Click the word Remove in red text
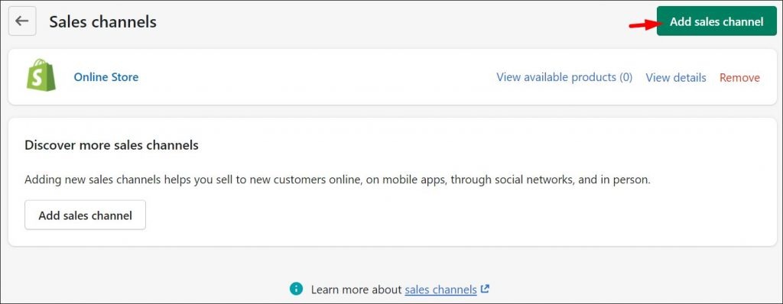This screenshot has height=304, width=783. coord(739,78)
